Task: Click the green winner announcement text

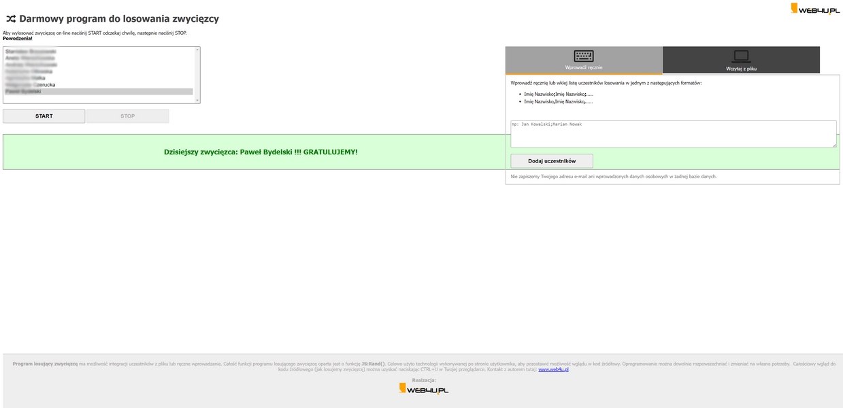Action: coord(261,152)
